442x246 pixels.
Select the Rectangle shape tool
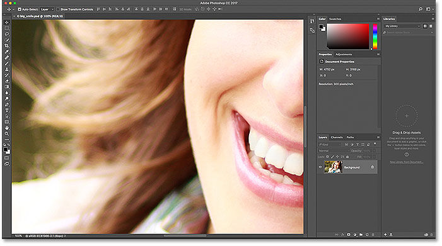tap(7, 122)
